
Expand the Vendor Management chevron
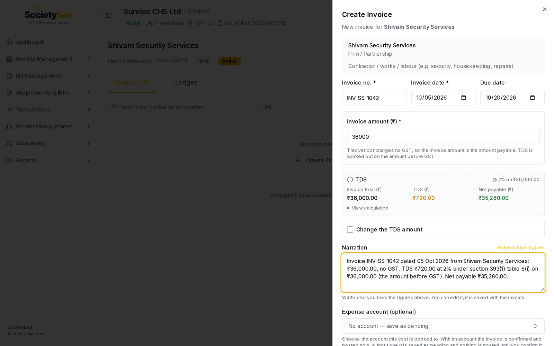(89, 127)
